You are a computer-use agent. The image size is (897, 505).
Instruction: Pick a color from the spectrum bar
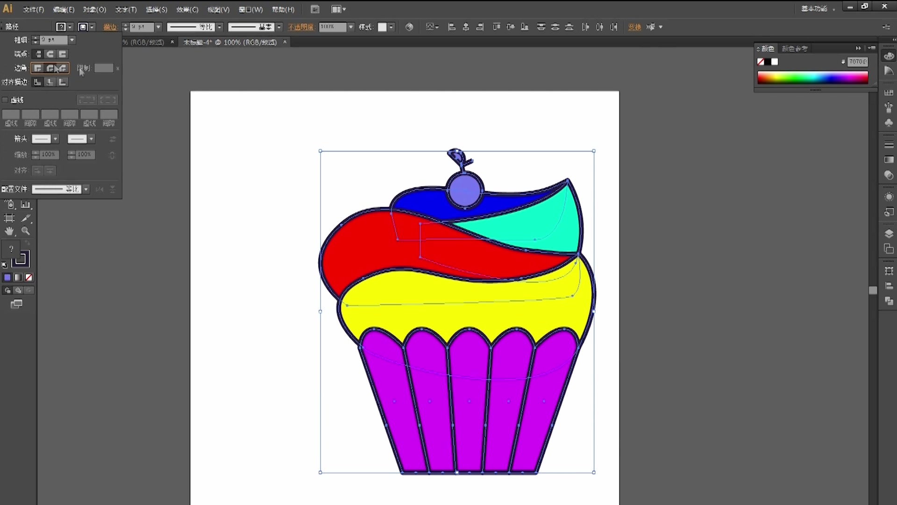(812, 78)
